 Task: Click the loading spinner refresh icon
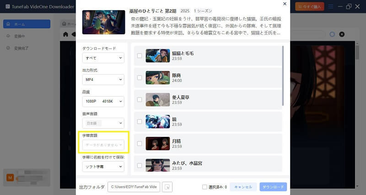(332, 34)
